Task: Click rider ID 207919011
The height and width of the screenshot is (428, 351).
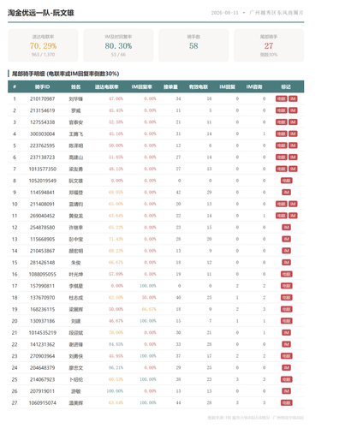Action: click(x=43, y=391)
